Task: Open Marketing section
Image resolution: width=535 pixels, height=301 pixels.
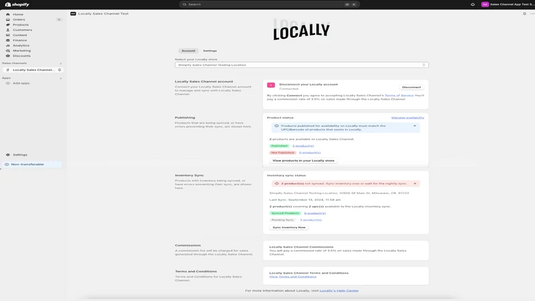Action: coord(21,51)
